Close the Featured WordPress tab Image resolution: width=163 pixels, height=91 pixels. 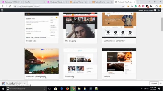pyautogui.click(x=134, y=2)
